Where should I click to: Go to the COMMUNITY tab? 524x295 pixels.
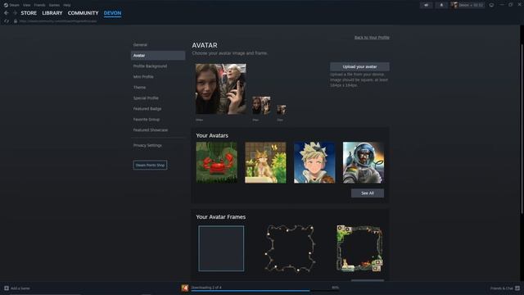point(84,13)
